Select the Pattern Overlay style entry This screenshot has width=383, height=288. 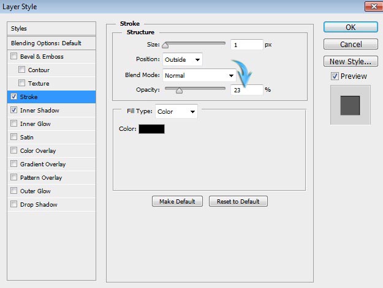tap(51, 177)
